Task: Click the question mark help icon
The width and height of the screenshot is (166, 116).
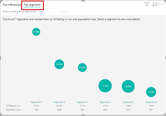Action: pos(66,11)
